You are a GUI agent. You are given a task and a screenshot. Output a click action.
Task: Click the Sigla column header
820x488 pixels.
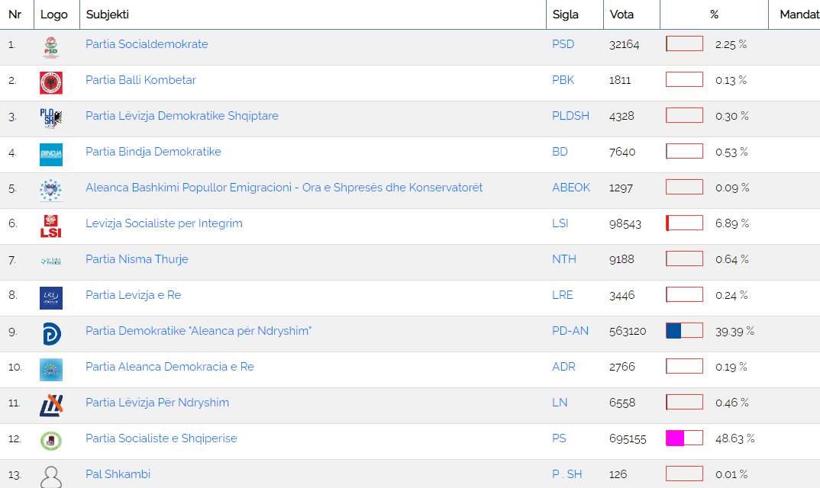[x=565, y=14]
